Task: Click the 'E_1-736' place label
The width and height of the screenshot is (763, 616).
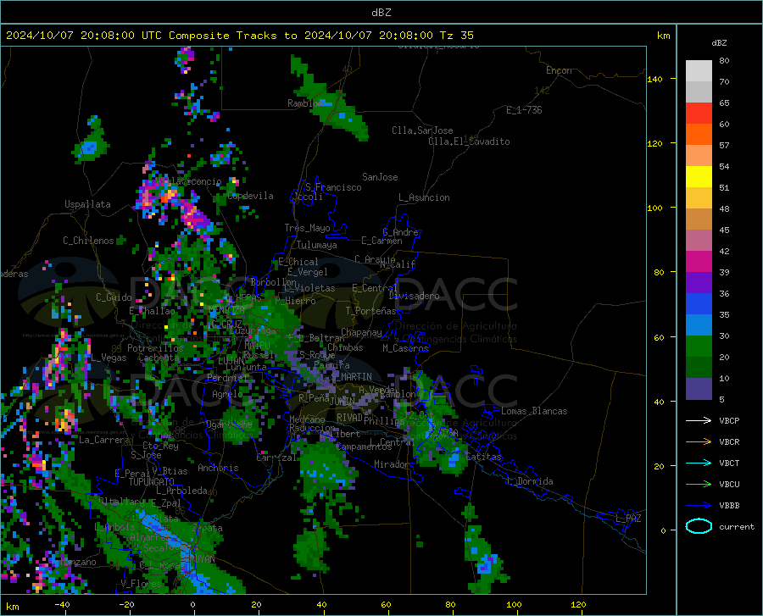Action: pos(524,110)
